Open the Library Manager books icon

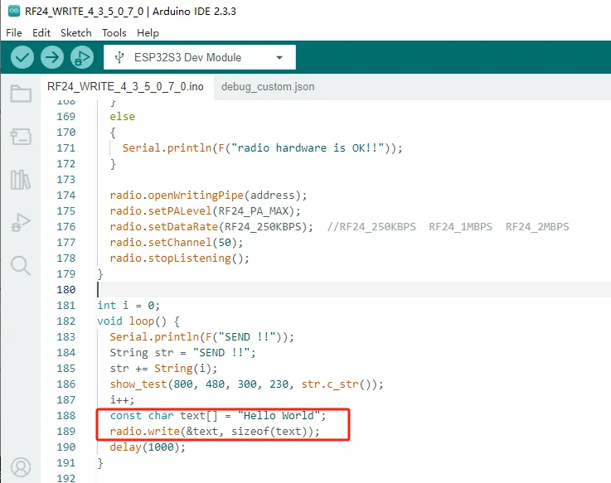(21, 179)
